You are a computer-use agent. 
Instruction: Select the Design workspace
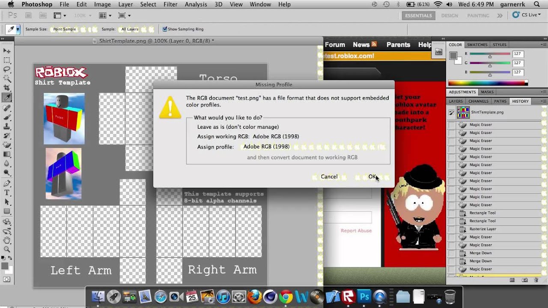tap(450, 15)
